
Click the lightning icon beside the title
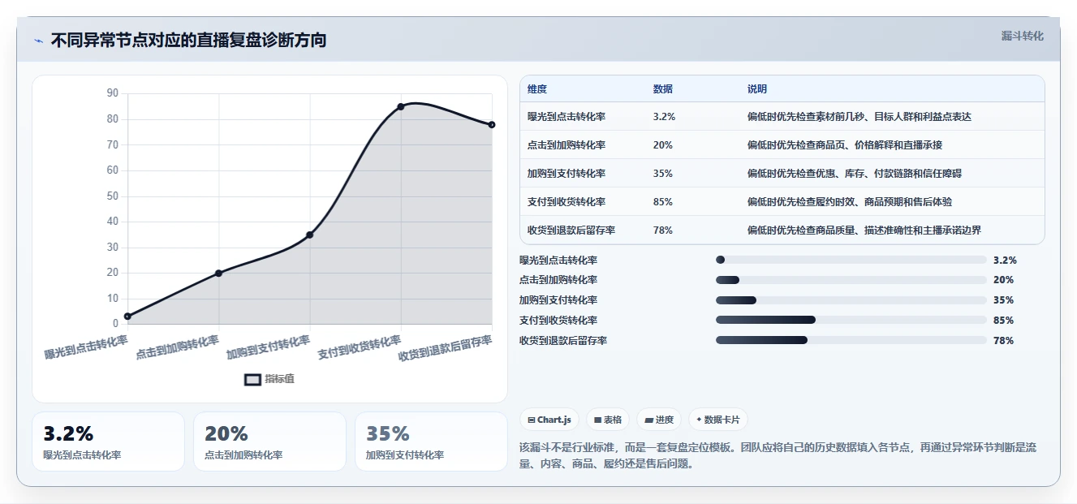(38, 41)
